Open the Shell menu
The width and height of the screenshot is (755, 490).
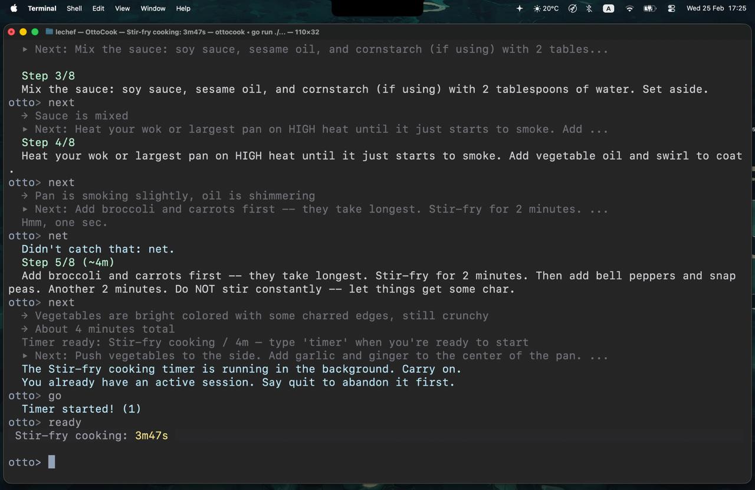tap(74, 8)
